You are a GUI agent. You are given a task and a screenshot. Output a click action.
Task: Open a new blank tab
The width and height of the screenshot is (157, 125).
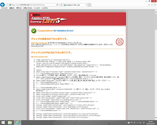[89, 5]
